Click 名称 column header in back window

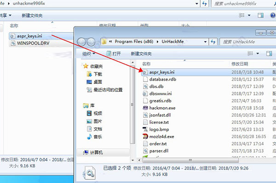pos(14,26)
